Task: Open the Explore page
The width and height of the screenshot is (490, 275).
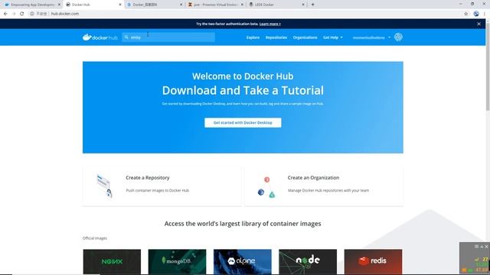Action: (253, 37)
